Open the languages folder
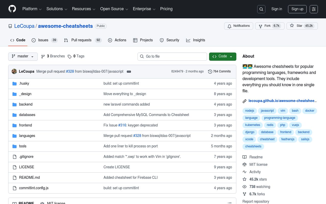326x204 pixels. (27, 136)
